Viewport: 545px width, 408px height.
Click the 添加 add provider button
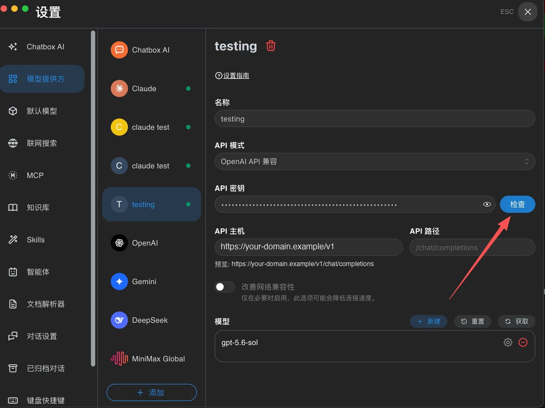tap(152, 392)
